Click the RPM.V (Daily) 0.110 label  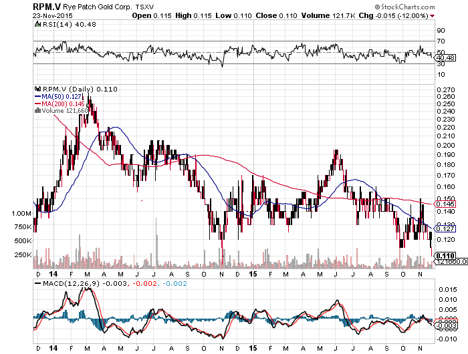coord(80,90)
